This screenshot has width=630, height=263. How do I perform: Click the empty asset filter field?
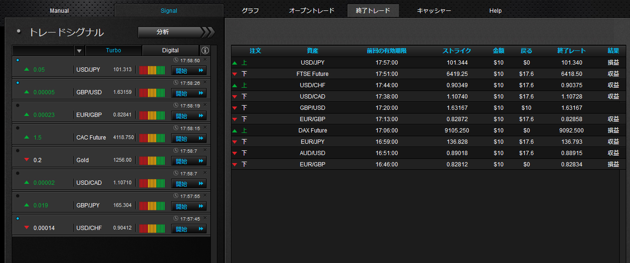click(x=43, y=50)
